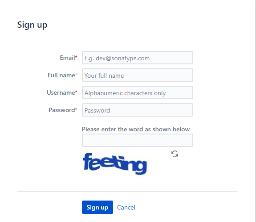
Task: Click the Password label text
Action: tap(62, 110)
